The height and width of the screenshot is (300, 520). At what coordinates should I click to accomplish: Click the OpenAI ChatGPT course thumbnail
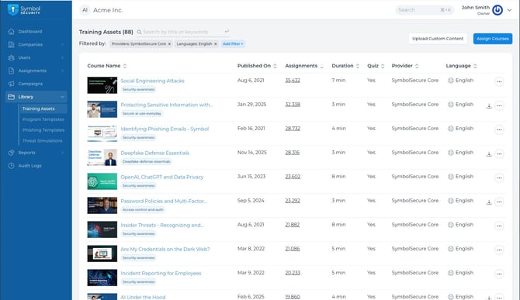(x=102, y=181)
